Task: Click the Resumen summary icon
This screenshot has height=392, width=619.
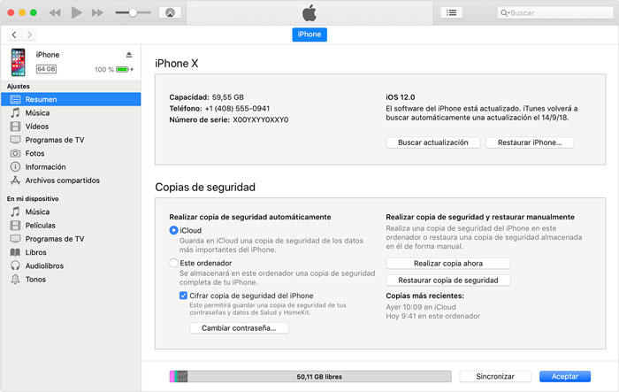Action: click(x=15, y=99)
